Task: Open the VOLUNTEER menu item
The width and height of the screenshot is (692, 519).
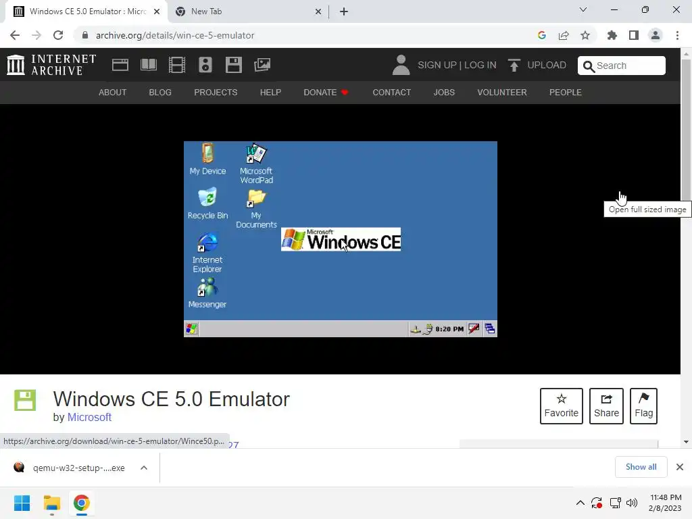Action: click(x=502, y=92)
